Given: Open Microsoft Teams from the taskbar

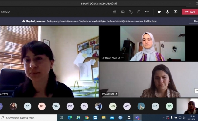Looking at the screenshot, I should tap(138, 118).
